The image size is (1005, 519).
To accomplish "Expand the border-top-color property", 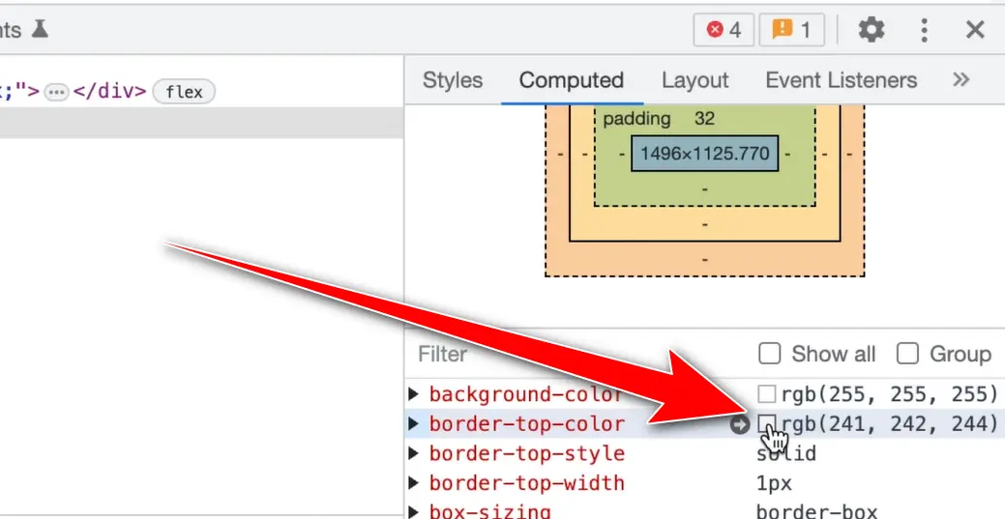I will tap(414, 424).
